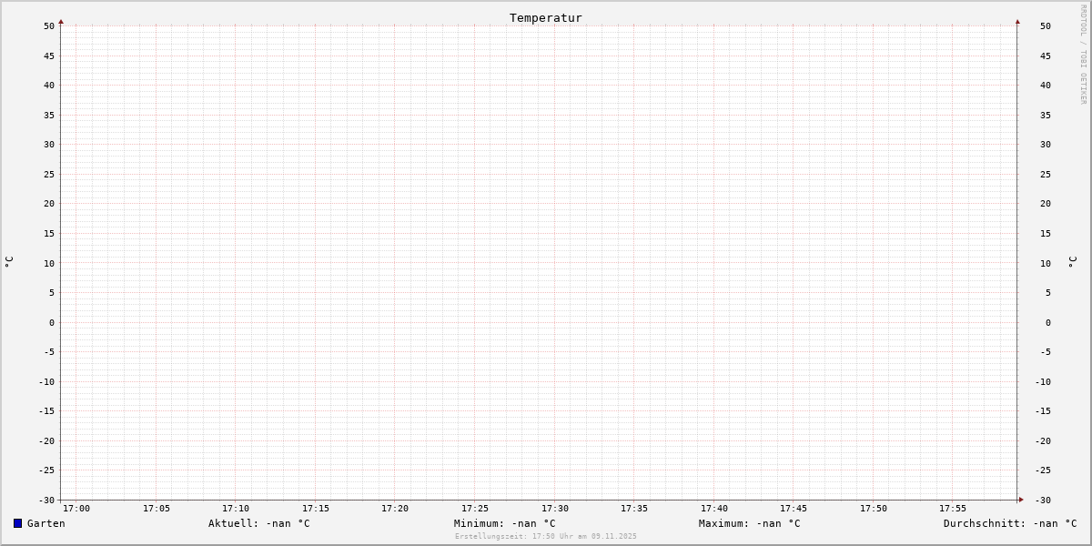
Task: Click the 17:10 time axis label
Action: point(236,509)
